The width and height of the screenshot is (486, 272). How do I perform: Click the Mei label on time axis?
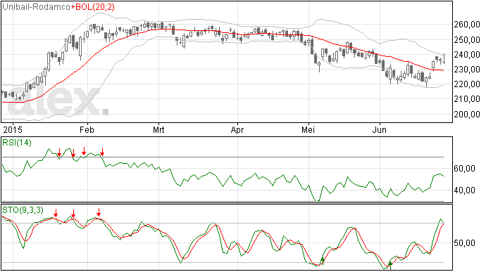click(x=308, y=129)
